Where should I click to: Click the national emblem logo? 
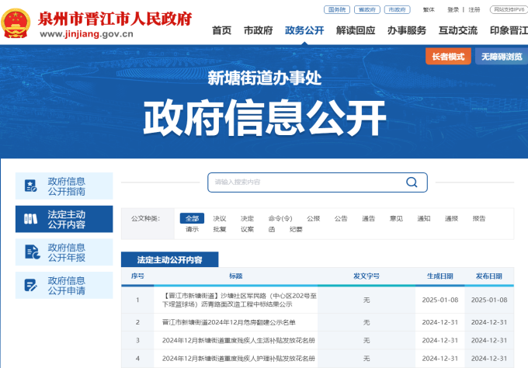(x=17, y=23)
